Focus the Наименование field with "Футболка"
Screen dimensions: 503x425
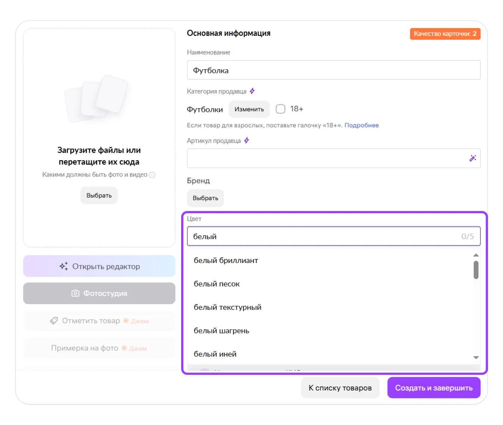pyautogui.click(x=333, y=70)
